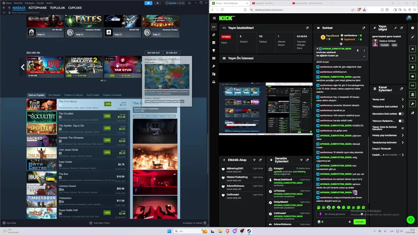Click the lightning bolt icon in the right rail
This screenshot has height=235, width=418.
(413, 58)
